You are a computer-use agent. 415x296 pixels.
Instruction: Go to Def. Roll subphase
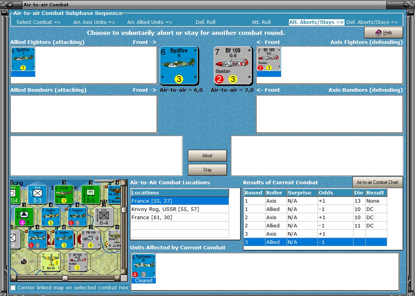tap(206, 22)
